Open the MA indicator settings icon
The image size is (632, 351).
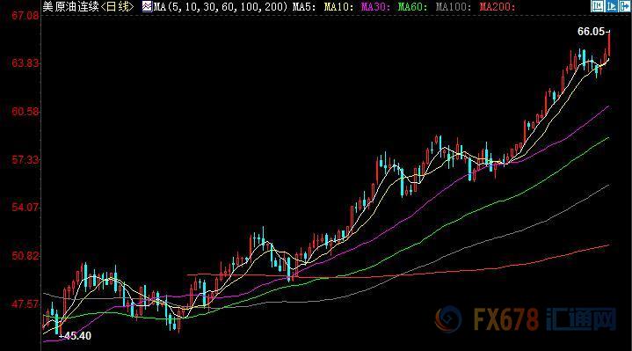click(x=147, y=6)
